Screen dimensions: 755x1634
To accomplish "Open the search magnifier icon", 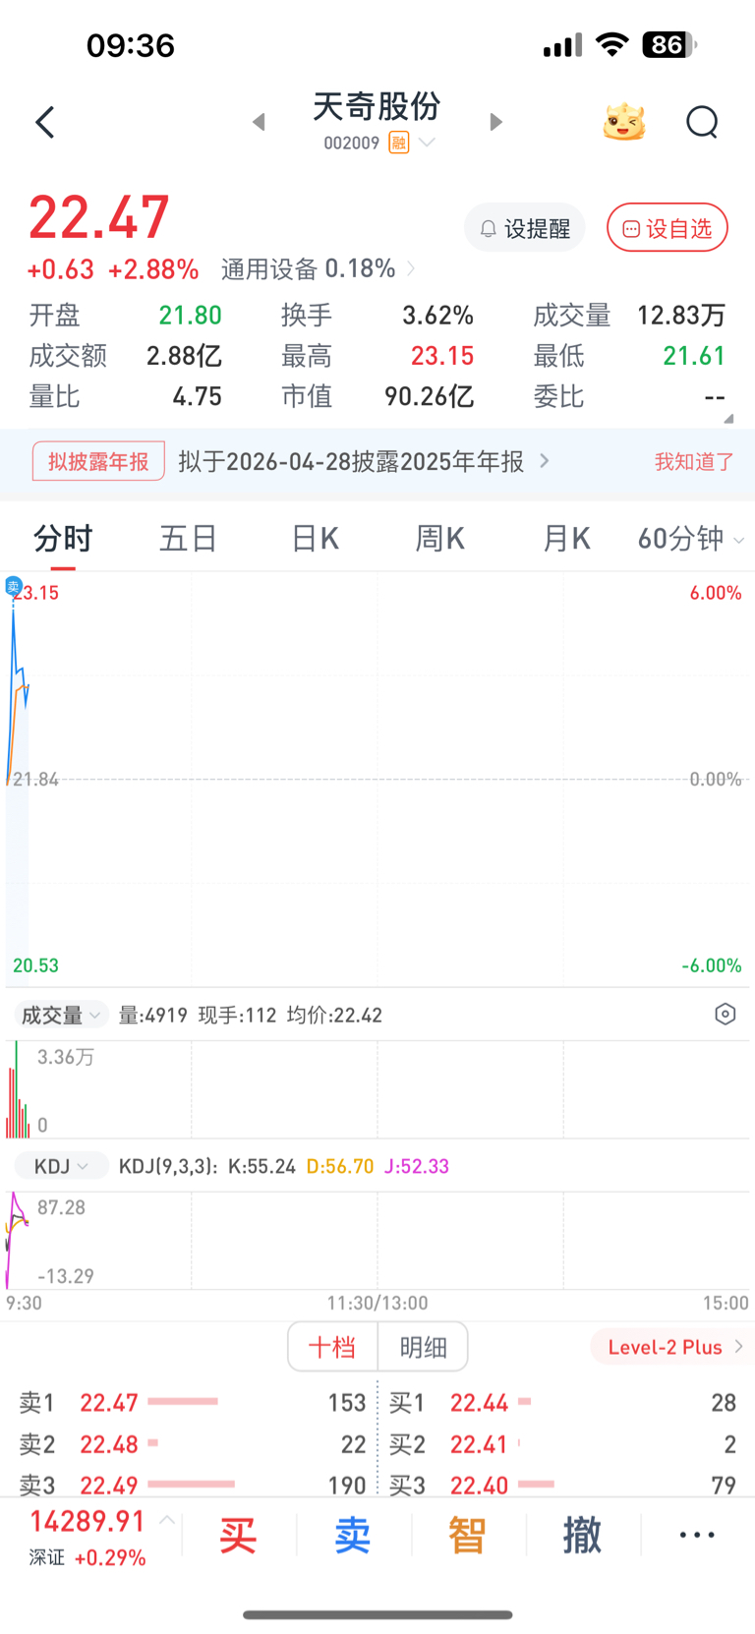I will tap(702, 123).
